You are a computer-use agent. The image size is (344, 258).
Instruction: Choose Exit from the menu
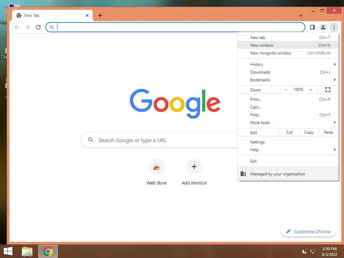288,161
